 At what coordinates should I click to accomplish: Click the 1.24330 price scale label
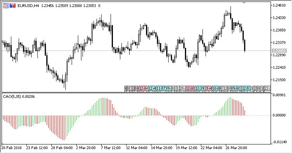[279, 18]
